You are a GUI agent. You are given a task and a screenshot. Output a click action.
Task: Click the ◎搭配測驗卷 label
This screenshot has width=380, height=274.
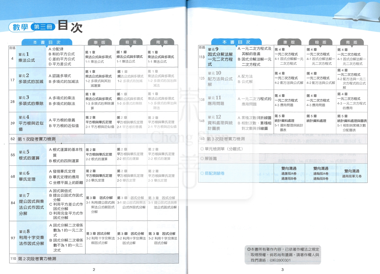coord(212,173)
